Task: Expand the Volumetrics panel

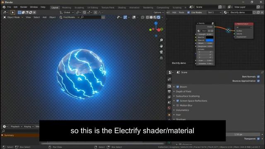Action: [182, 110]
